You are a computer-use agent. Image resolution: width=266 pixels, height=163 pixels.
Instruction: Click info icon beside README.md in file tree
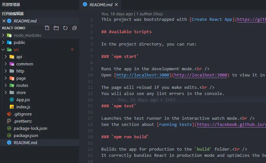click(9, 143)
